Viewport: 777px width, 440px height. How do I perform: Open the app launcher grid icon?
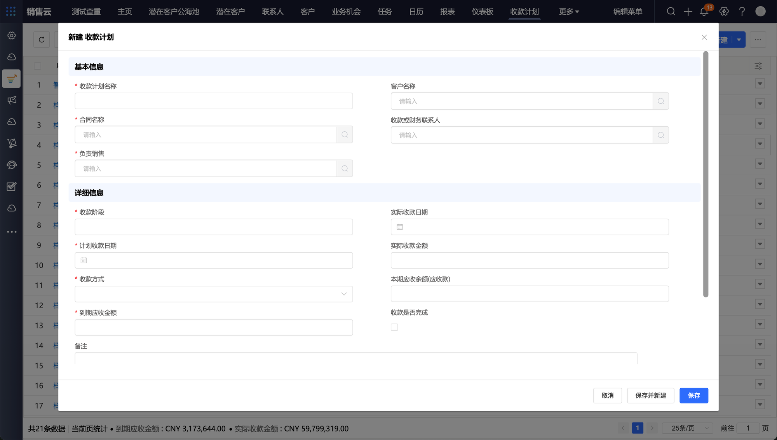(11, 11)
